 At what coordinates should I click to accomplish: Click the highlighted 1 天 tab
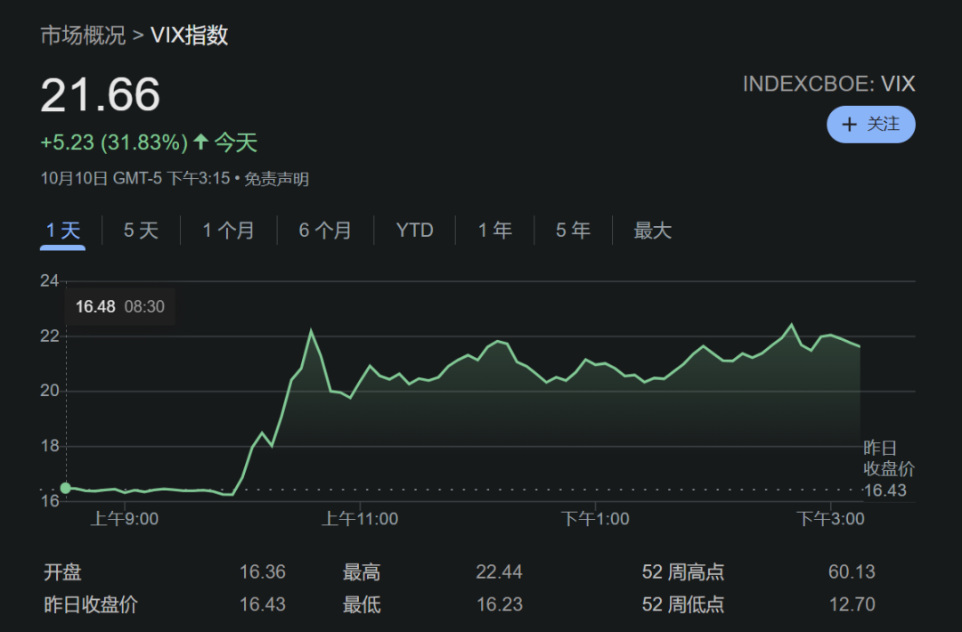[61, 230]
